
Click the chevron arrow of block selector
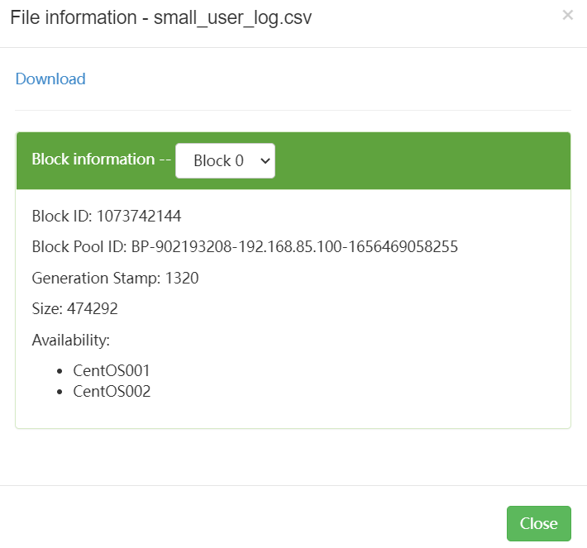pyautogui.click(x=265, y=161)
